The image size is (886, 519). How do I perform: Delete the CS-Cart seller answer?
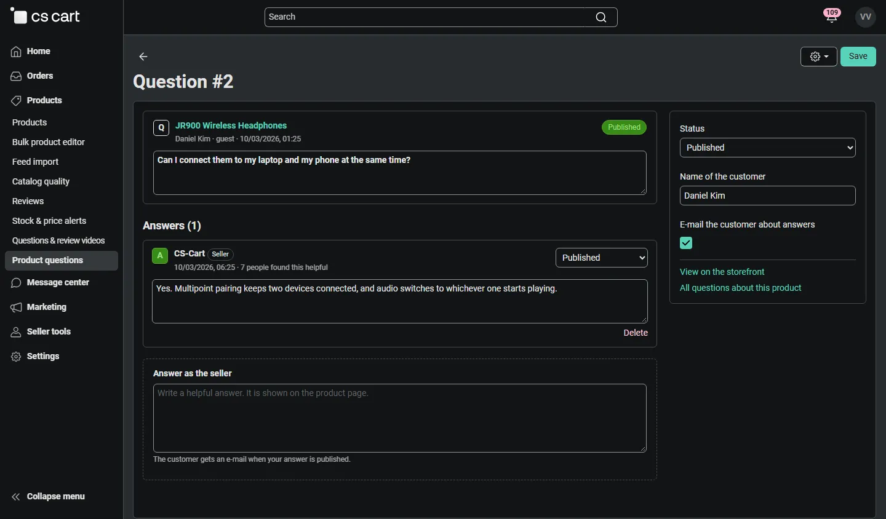tap(636, 333)
